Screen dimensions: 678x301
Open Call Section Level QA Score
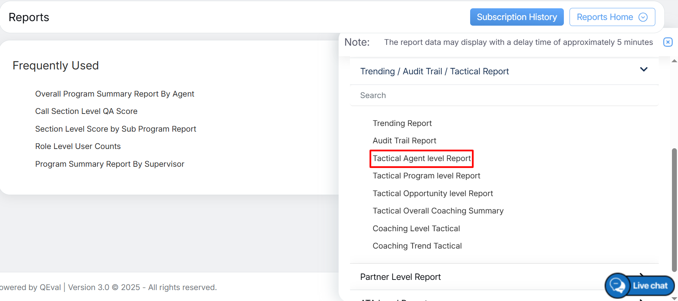pos(86,111)
